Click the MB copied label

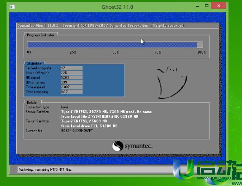[33, 78]
